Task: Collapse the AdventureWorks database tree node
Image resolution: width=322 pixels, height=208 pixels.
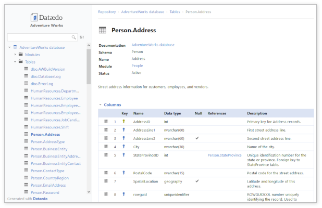Action: (9, 47)
